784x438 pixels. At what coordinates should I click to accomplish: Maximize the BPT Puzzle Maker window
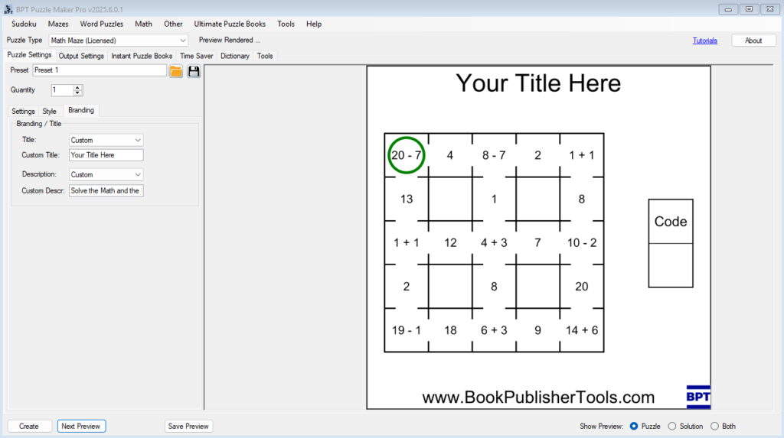coord(749,9)
